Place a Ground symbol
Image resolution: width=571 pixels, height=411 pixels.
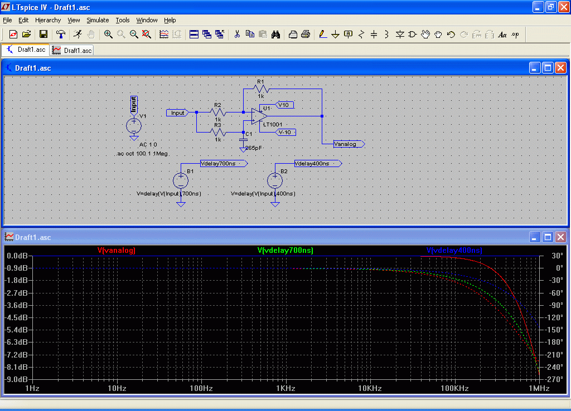(335, 34)
